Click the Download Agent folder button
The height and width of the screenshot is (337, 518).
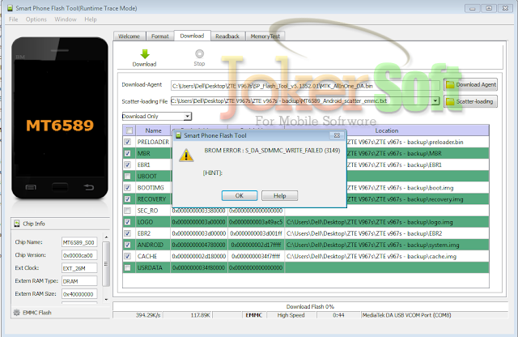(470, 85)
